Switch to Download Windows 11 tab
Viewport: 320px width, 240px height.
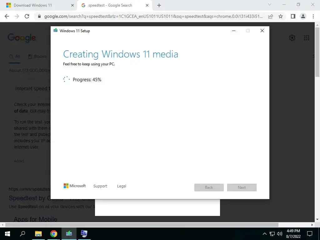click(39, 5)
